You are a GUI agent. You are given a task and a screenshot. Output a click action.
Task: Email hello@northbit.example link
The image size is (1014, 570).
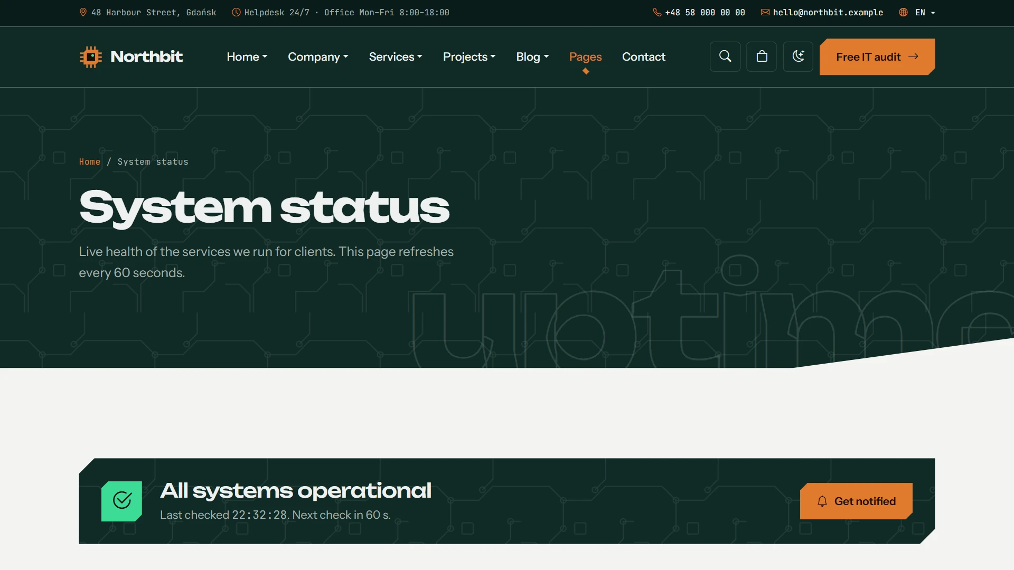point(828,12)
